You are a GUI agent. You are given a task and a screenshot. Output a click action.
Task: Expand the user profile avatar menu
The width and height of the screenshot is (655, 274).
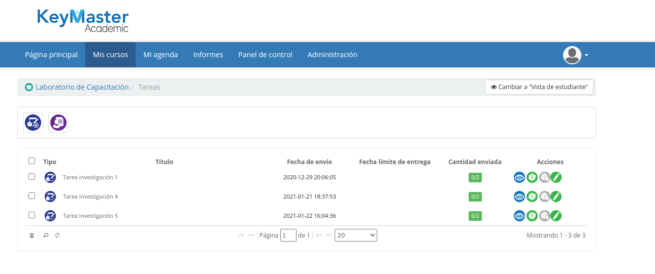[575, 55]
